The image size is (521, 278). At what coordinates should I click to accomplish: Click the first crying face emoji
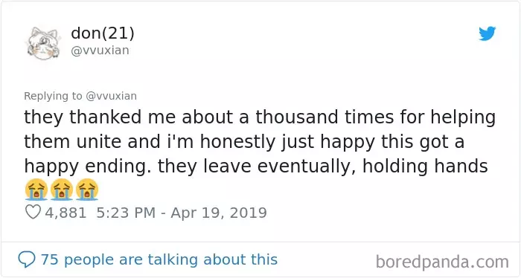[36, 190]
